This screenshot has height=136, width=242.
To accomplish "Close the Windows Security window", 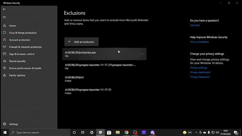I will pos(237,3).
